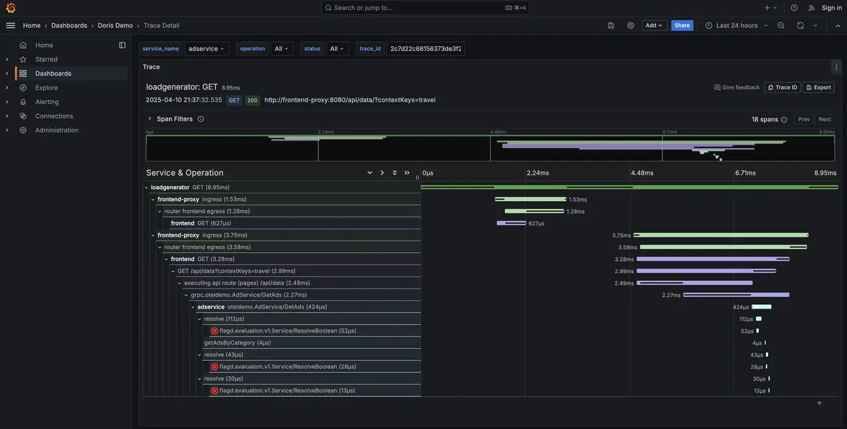Viewport: 847px width, 429px height.
Task: Open the Last 24 hours time picker
Action: pyautogui.click(x=736, y=26)
